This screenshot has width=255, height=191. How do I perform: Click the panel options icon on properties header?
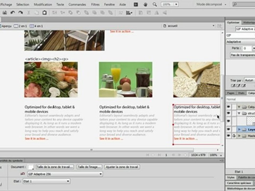(222, 160)
